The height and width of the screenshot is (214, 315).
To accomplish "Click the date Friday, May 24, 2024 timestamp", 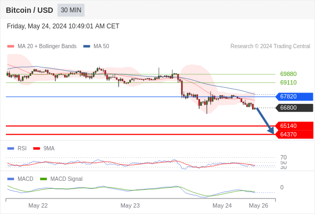I will 63,26.
